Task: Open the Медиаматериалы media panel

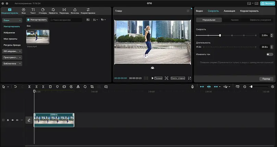Action: (10, 11)
